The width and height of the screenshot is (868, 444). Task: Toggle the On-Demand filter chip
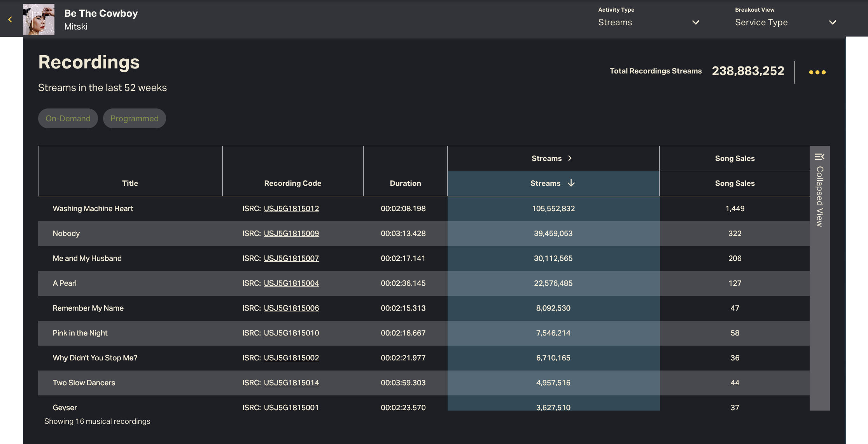coord(68,119)
